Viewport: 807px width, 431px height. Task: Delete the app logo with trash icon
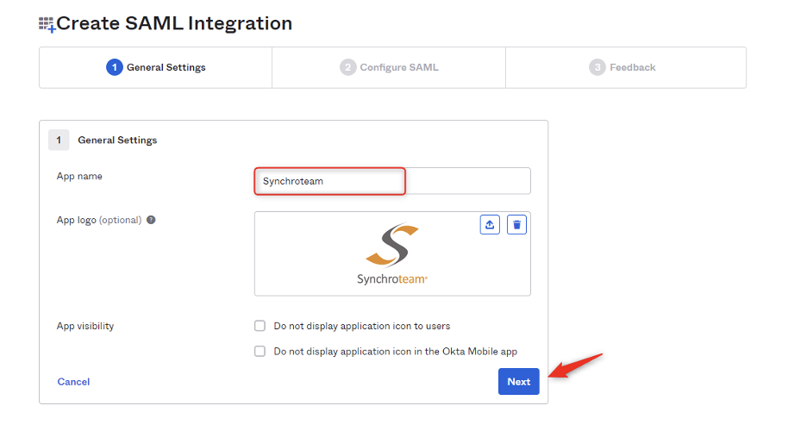click(516, 225)
